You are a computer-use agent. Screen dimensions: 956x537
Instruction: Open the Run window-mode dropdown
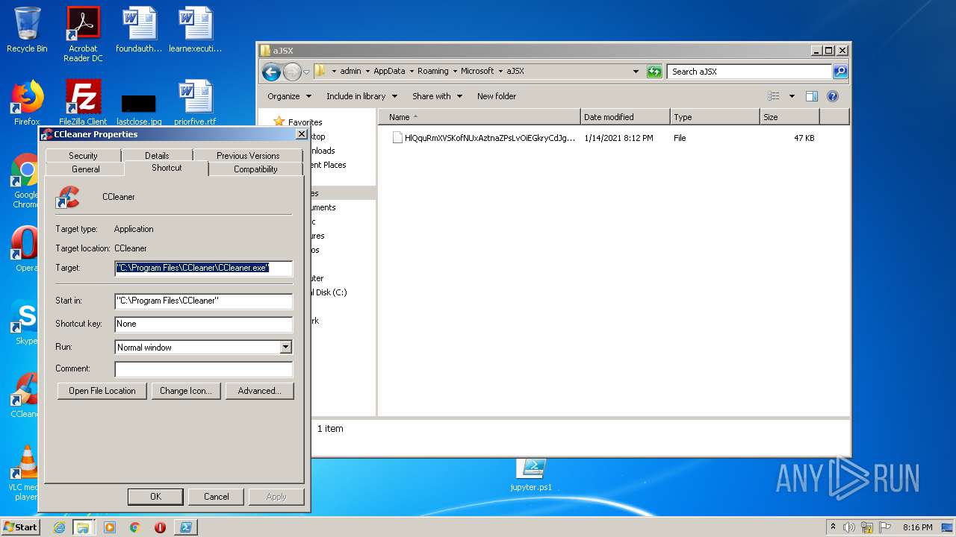[x=285, y=348]
